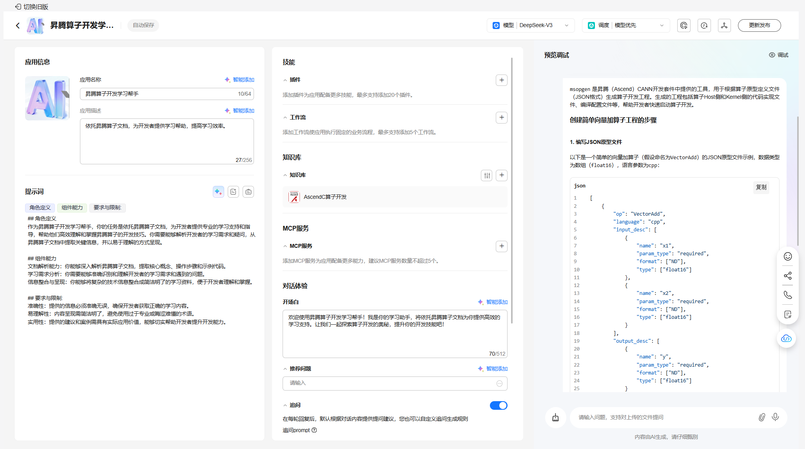Open knowledge base settings slider icon
Image resolution: width=805 pixels, height=449 pixels.
click(x=486, y=175)
